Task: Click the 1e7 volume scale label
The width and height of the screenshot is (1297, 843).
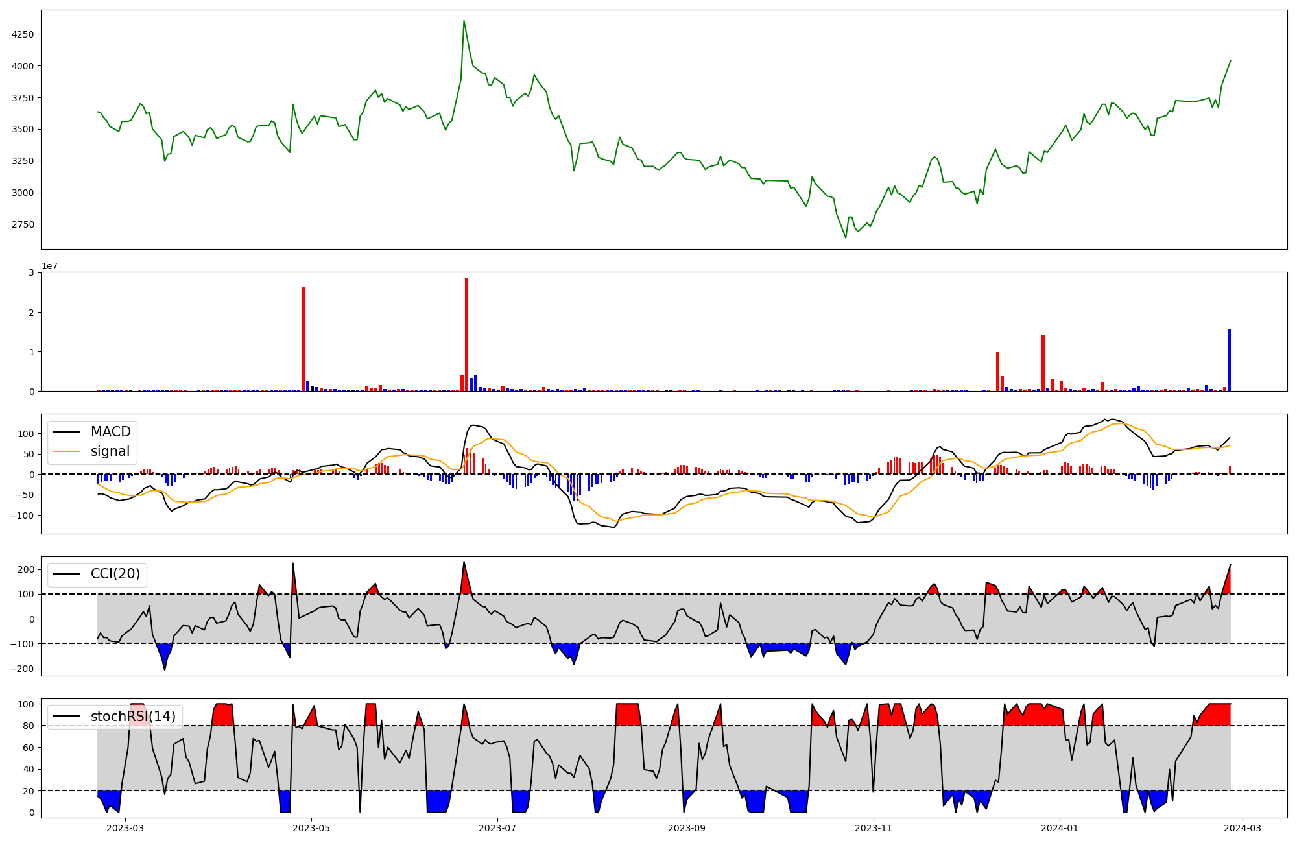Action: point(49,267)
